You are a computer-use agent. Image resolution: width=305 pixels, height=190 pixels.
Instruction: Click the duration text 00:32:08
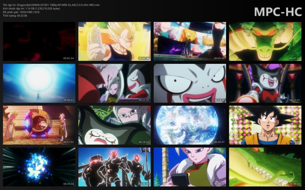coord(22,16)
